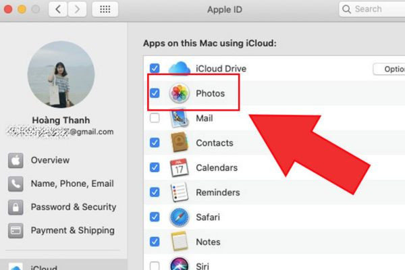
Task: Select Password & Security in sidebar
Action: coord(63,207)
